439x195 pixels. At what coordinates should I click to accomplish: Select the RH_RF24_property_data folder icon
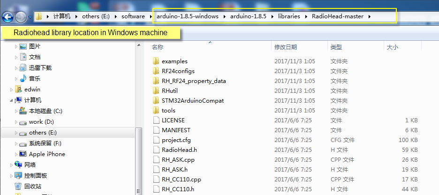tap(156, 81)
